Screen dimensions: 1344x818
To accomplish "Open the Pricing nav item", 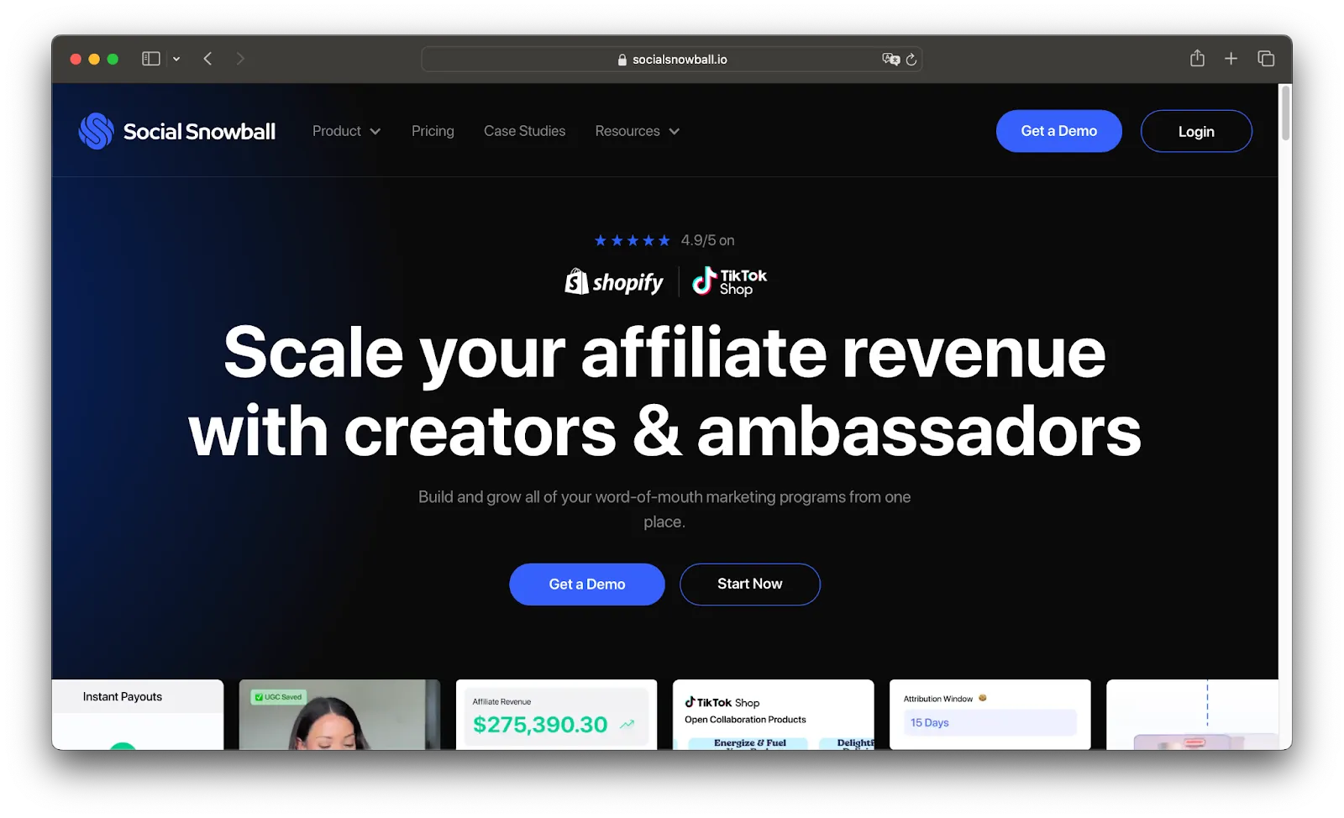I will tap(433, 131).
